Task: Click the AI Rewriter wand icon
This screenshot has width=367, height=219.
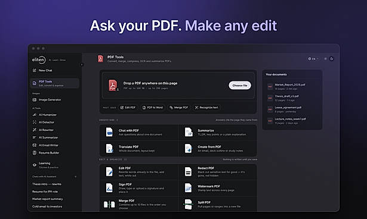Action: click(35, 130)
